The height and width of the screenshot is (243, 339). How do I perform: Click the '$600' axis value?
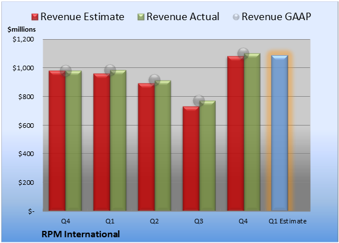[26, 126]
